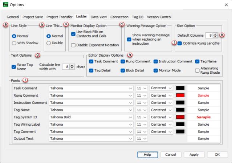Click the Default Columns number field
Viewport: 232px width, 163px height.
(209, 35)
